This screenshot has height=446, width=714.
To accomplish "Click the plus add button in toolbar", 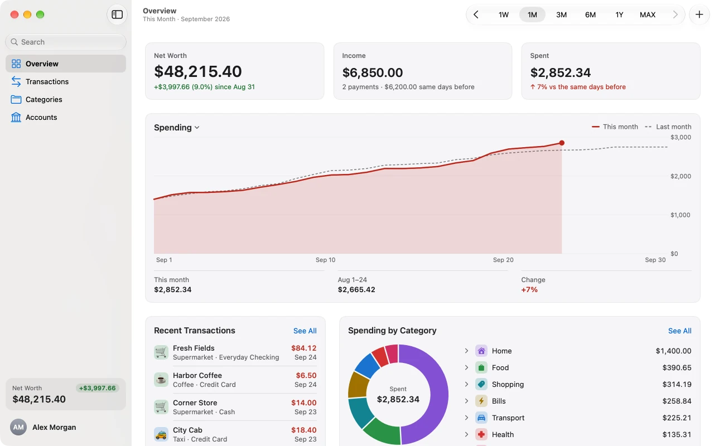I will tap(699, 14).
